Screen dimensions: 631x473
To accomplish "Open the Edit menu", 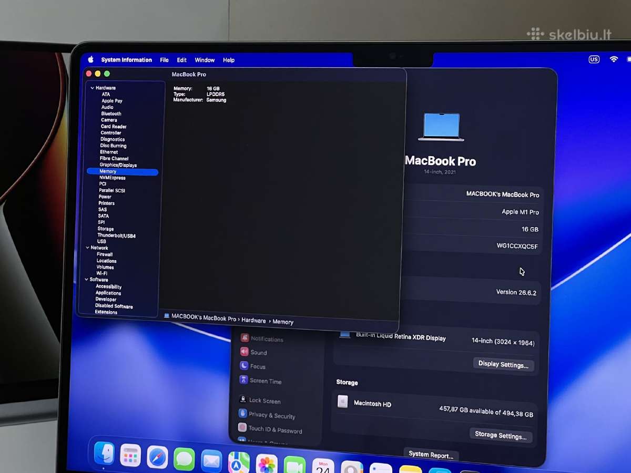I will coord(181,60).
